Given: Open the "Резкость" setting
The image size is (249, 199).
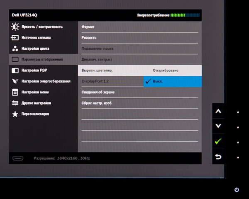Looking at the screenshot, I should pos(89,38).
